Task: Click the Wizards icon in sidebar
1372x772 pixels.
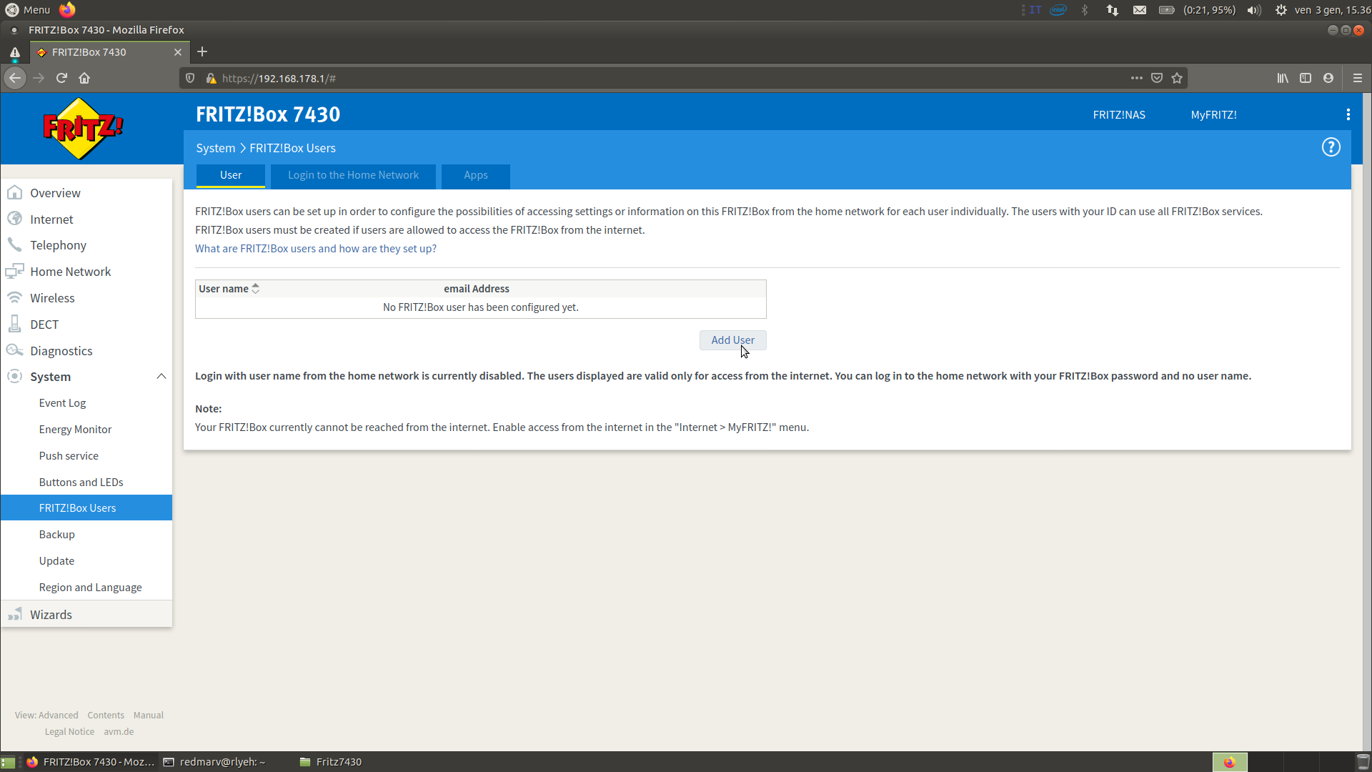Action: (14, 614)
